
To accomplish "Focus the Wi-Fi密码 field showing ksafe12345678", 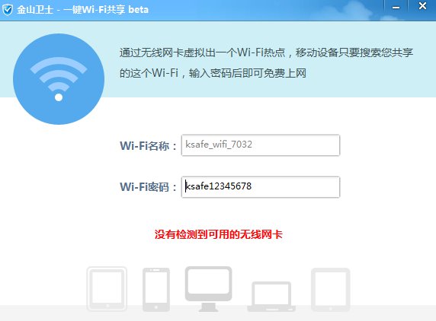I will [261, 186].
